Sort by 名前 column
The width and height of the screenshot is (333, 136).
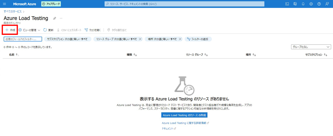tap(14, 55)
